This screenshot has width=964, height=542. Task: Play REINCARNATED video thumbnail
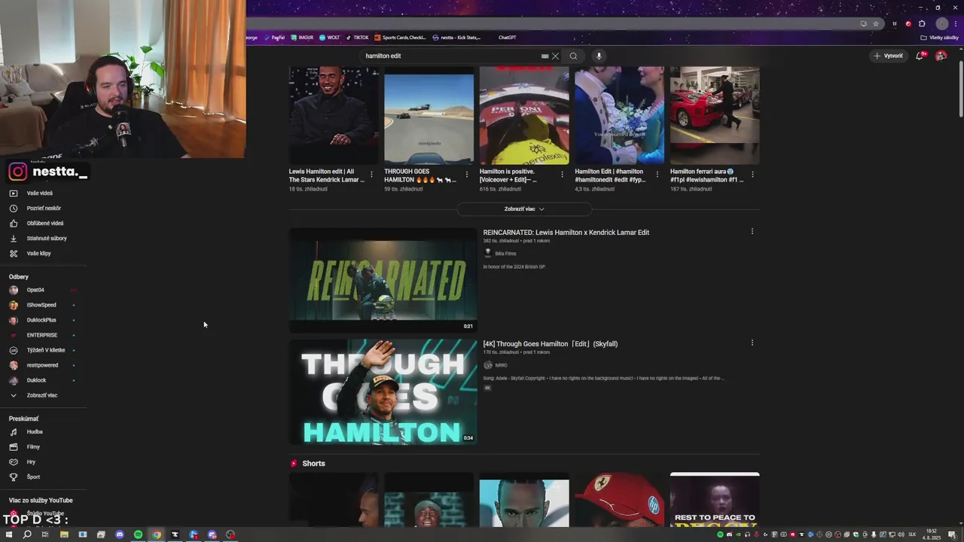(383, 280)
